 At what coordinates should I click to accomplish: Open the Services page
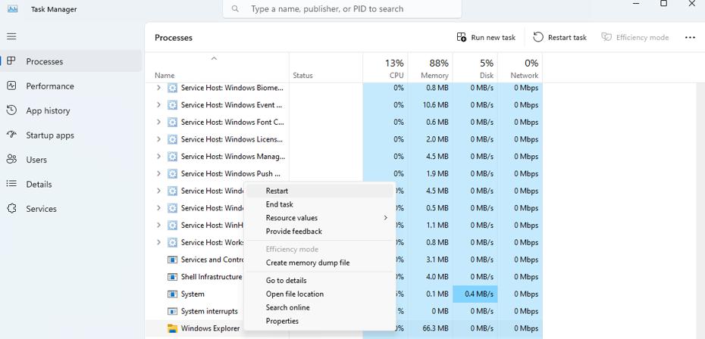41,209
